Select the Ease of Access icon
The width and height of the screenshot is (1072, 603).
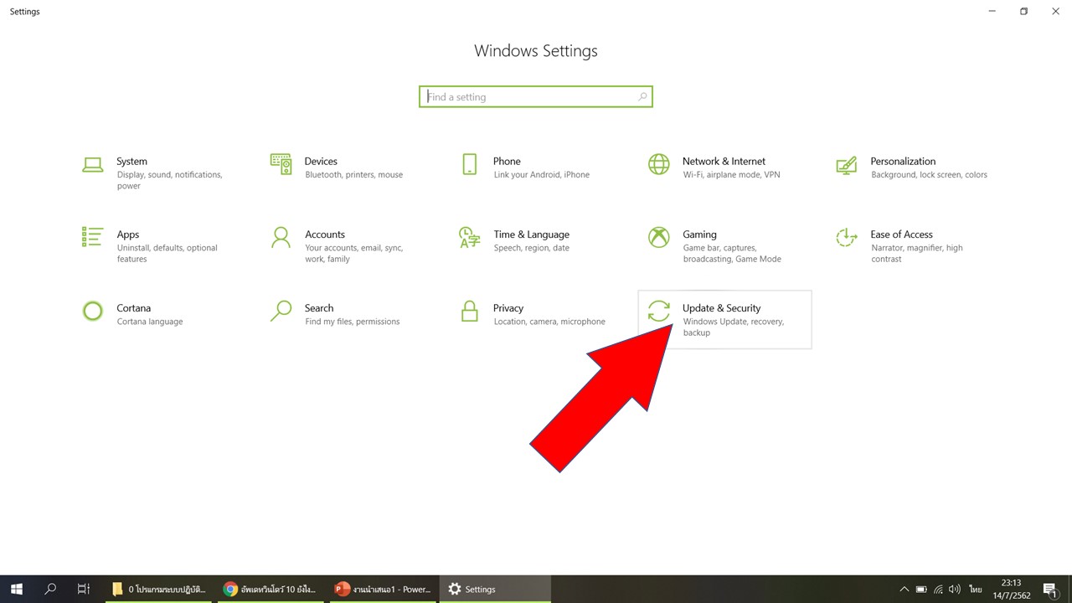[x=847, y=238]
